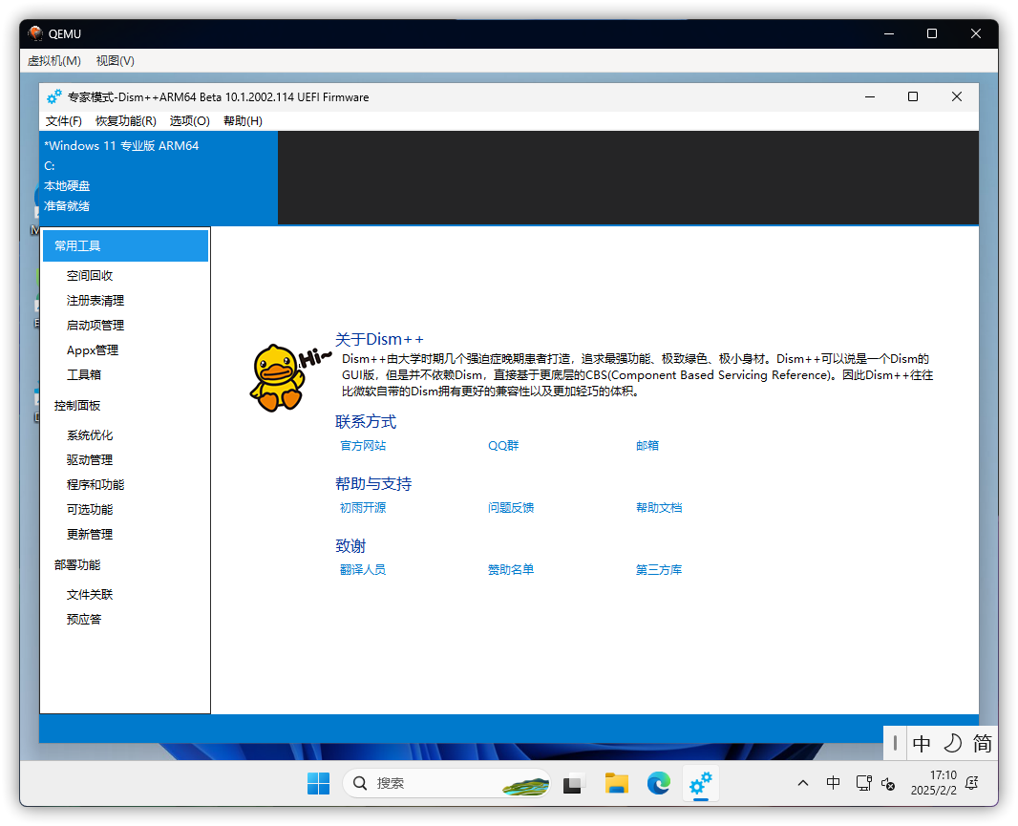The width and height of the screenshot is (1018, 826).
Task: Open 可选功能 in the sidebar
Action: [x=90, y=509]
